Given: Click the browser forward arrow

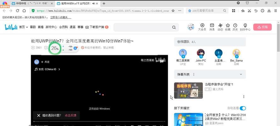Looking at the screenshot, I should [11, 11].
